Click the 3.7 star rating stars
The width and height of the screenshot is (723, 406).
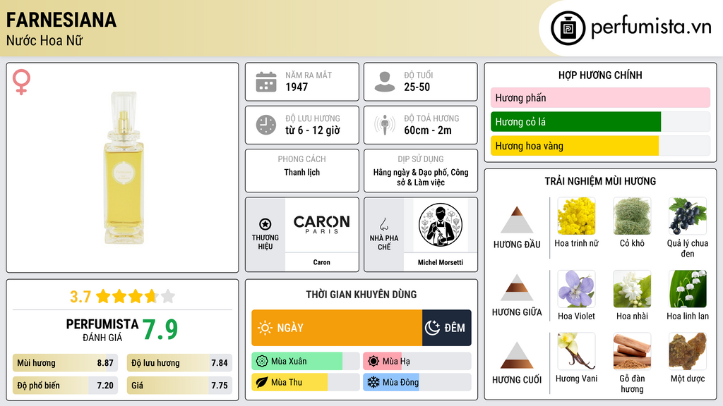click(x=136, y=297)
